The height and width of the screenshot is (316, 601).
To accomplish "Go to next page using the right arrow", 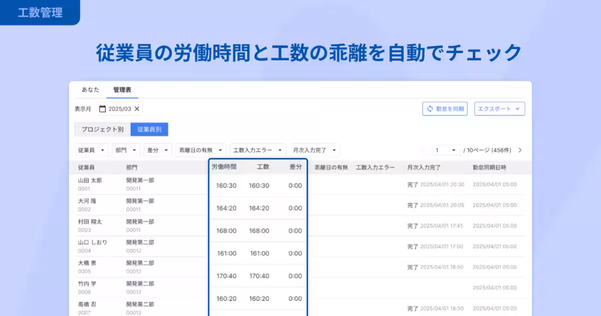I will (521, 149).
